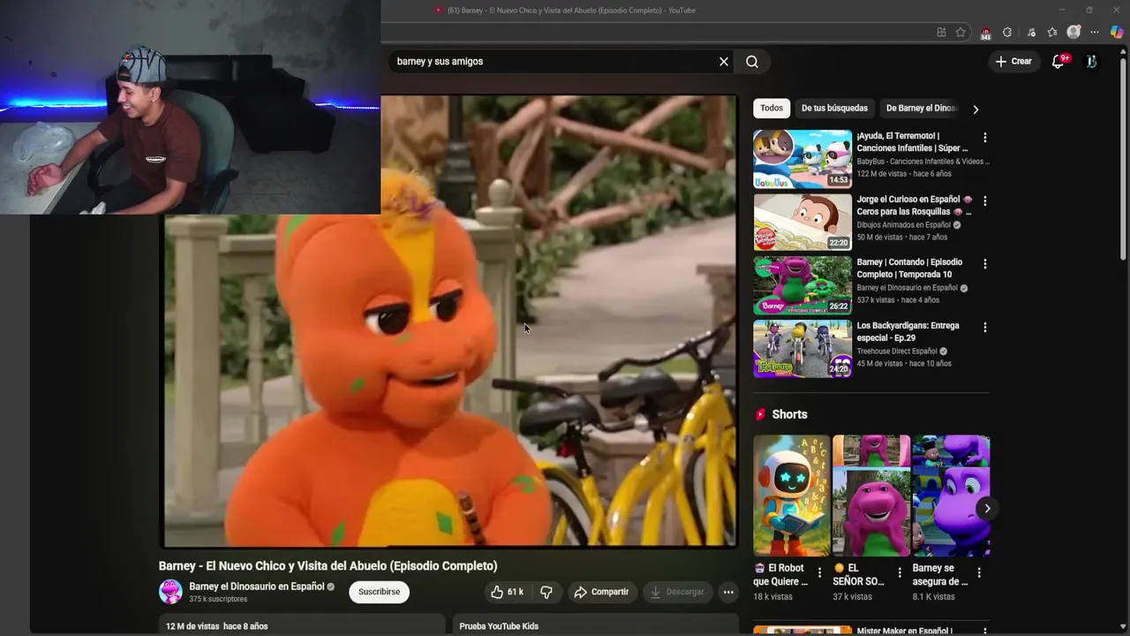Open the Barney se asegura de short
This screenshot has height=636, width=1130.
pos(951,495)
